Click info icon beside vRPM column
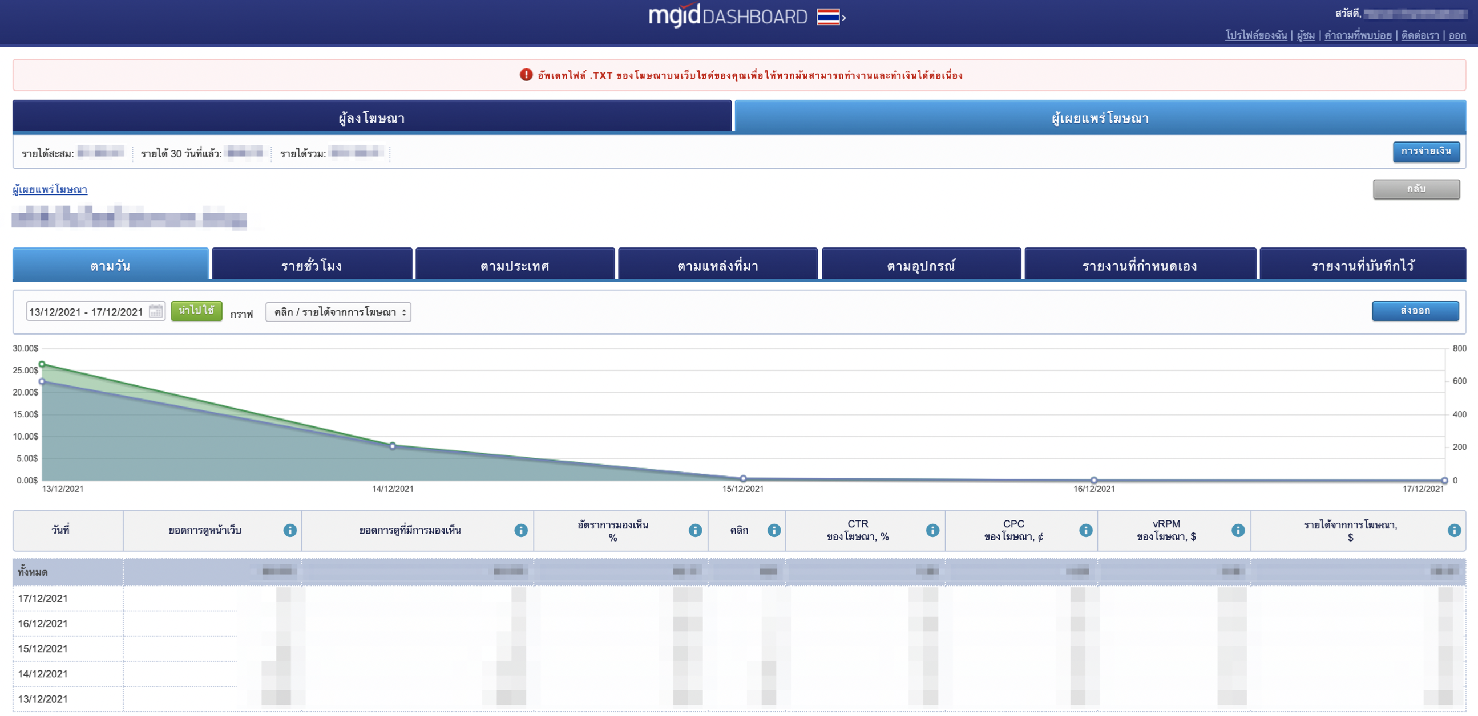 1238,530
